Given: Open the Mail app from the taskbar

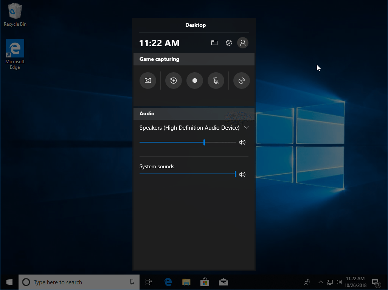Looking at the screenshot, I should 223,282.
